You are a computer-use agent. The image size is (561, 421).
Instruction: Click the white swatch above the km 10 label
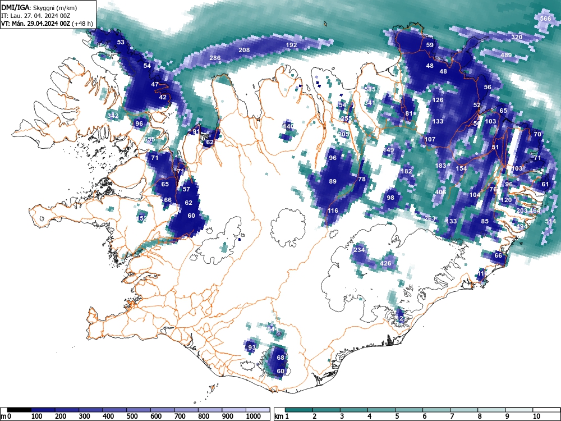tap(546, 410)
